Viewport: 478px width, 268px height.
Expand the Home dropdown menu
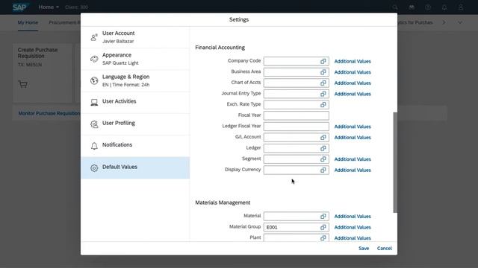(49, 7)
